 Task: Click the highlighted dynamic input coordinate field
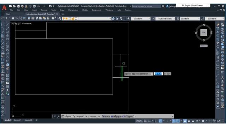point(159,74)
